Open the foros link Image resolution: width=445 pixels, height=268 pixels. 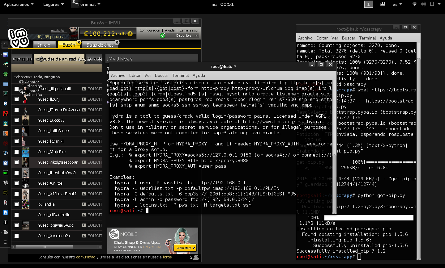click(x=167, y=257)
